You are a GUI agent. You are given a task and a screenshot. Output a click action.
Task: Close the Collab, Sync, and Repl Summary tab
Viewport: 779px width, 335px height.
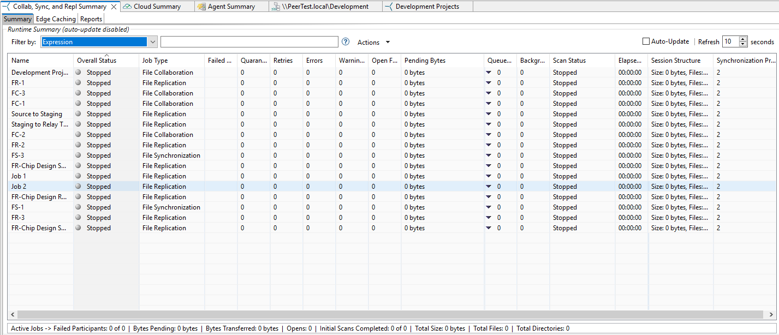(114, 7)
